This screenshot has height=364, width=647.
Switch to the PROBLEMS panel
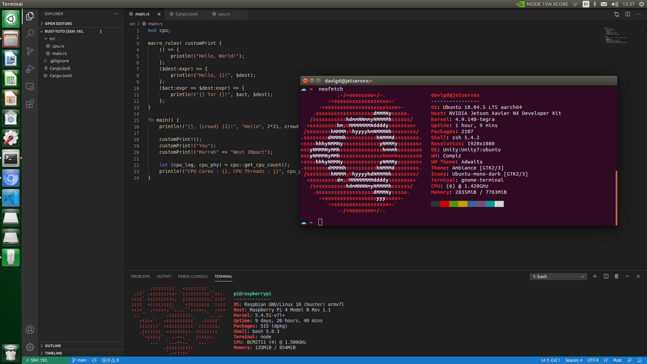click(141, 276)
